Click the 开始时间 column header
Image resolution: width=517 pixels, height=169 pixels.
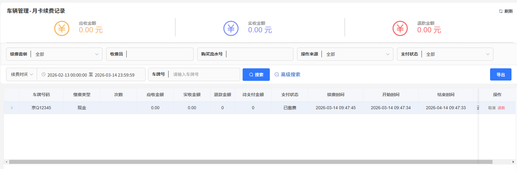[x=391, y=95]
